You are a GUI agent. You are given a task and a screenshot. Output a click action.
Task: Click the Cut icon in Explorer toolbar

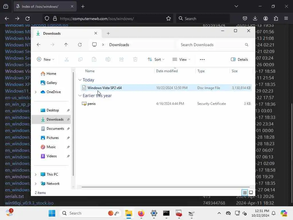pyautogui.click(x=66, y=60)
